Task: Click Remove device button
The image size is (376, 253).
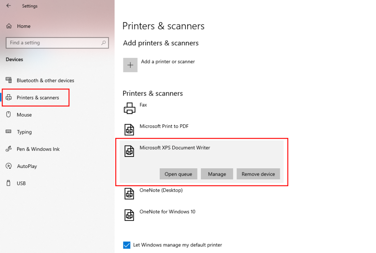Action: click(x=258, y=174)
